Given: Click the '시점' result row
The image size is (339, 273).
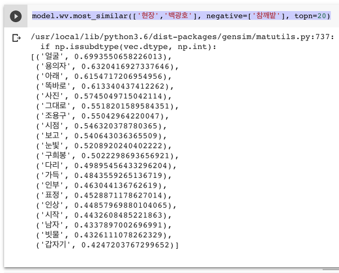Looking at the screenshot, I should (101, 126).
